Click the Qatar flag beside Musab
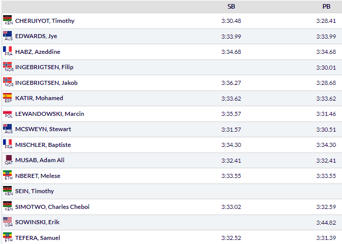 tap(8, 158)
